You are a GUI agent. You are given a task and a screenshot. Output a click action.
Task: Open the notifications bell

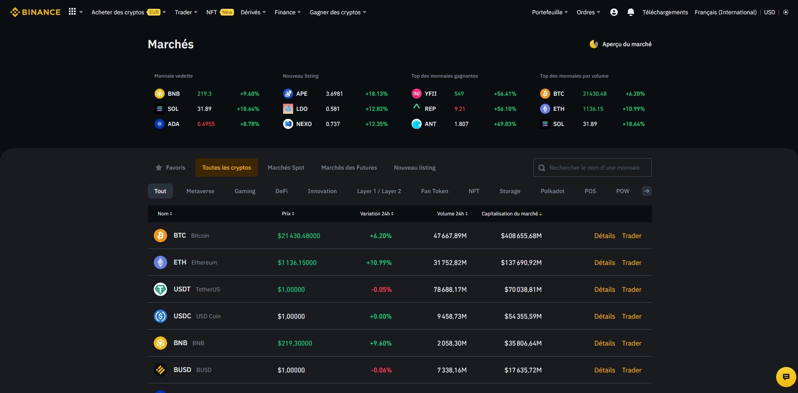pos(631,12)
